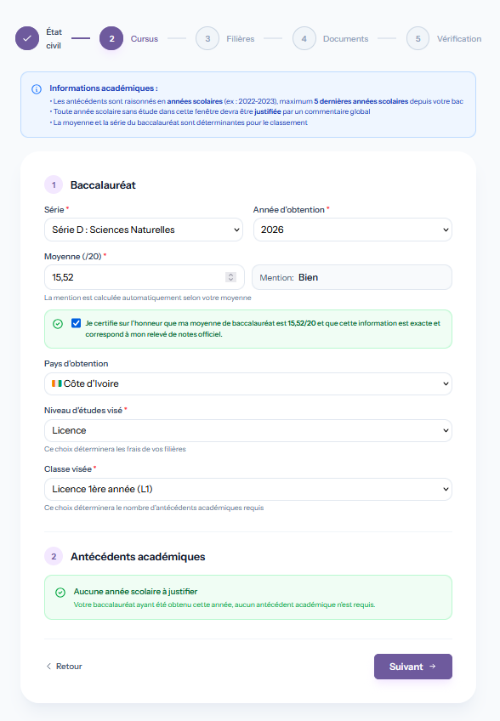The image size is (500, 721).
Task: Click step 5 Vérification circle
Action: (418, 38)
